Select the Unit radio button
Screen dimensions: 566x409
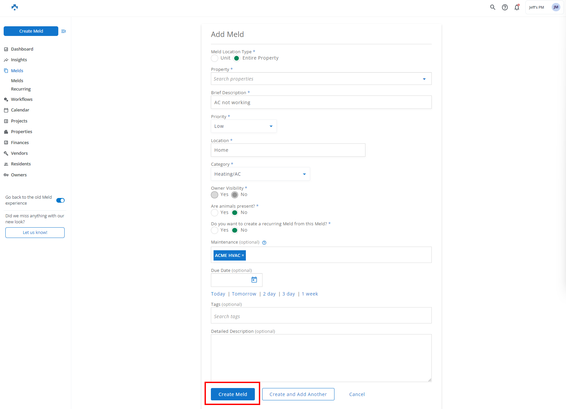point(215,58)
